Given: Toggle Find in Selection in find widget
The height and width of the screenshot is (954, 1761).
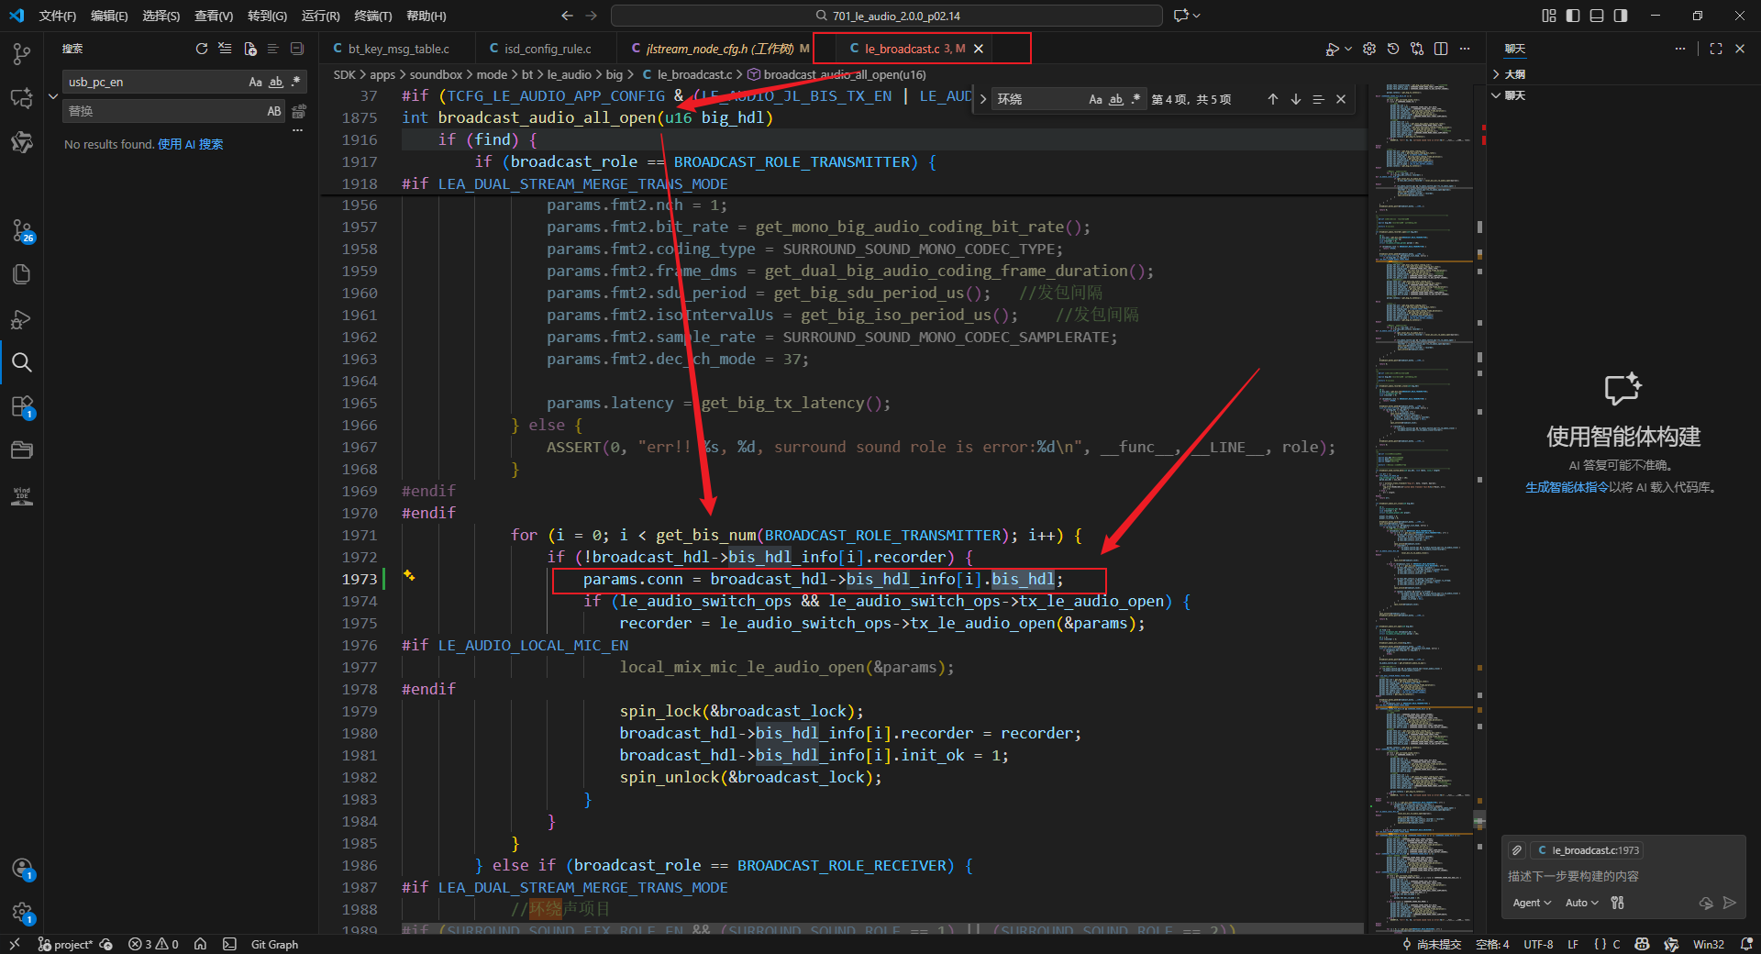Looking at the screenshot, I should click(1318, 99).
